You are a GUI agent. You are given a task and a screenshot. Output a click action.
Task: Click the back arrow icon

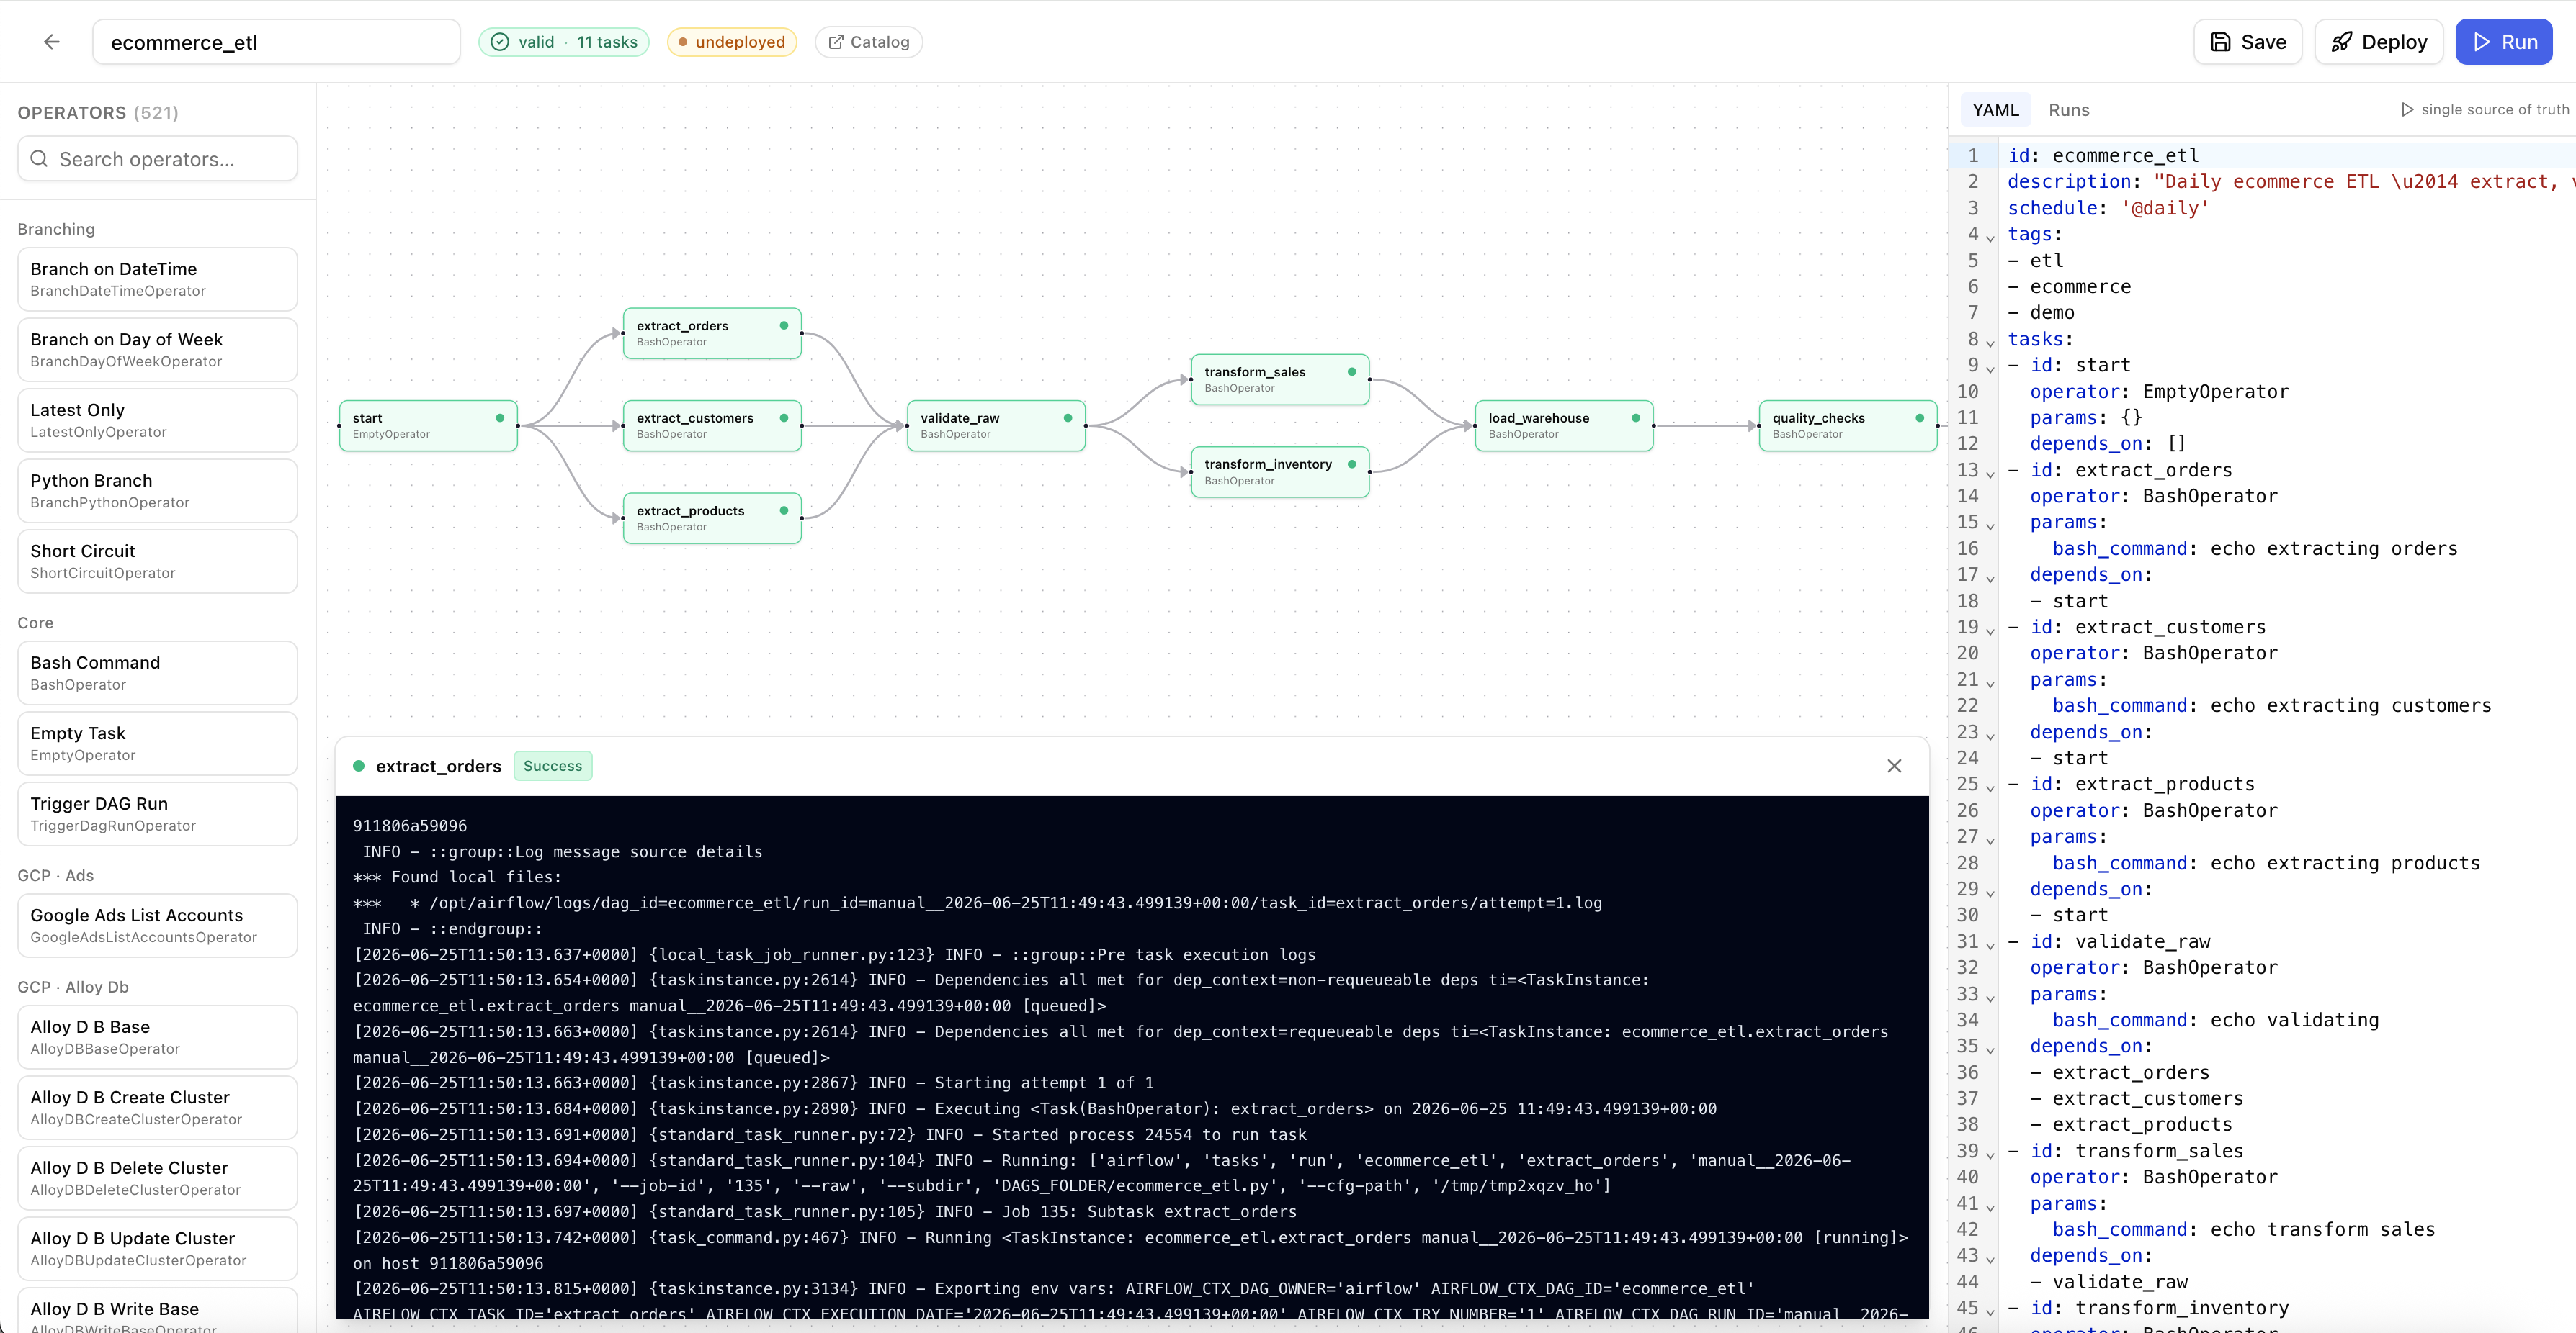tap(52, 41)
